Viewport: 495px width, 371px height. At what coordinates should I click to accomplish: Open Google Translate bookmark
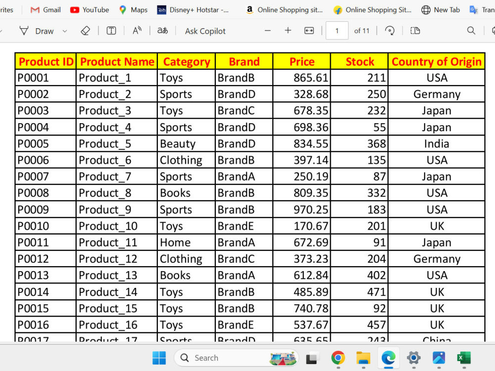point(482,10)
